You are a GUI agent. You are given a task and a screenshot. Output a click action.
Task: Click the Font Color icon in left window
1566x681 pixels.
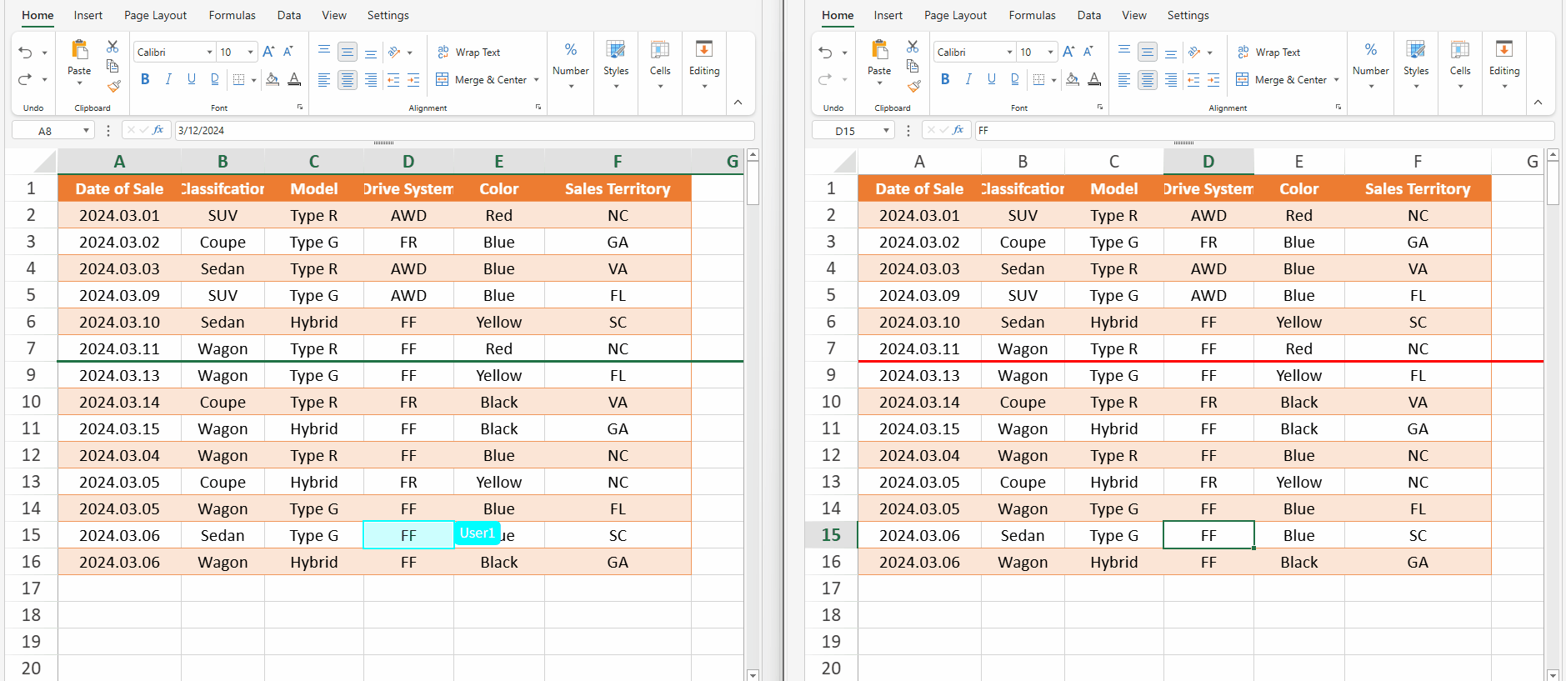[x=294, y=79]
